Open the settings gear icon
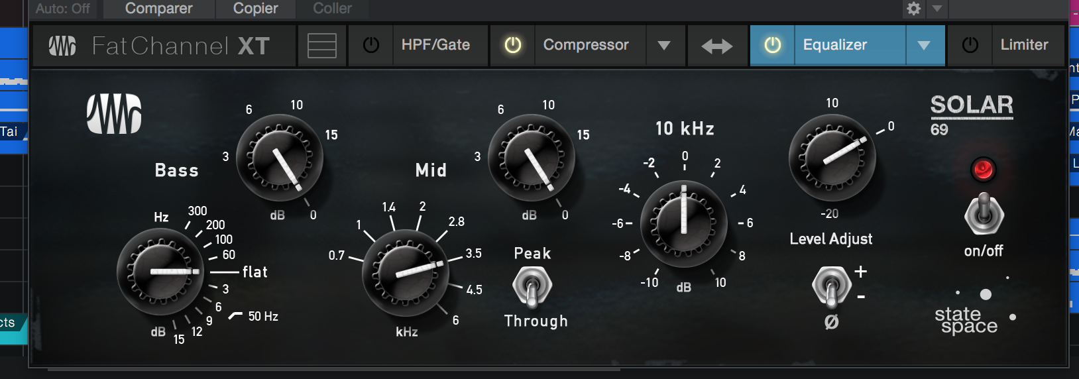Viewport: 1079px width, 379px height. point(914,9)
